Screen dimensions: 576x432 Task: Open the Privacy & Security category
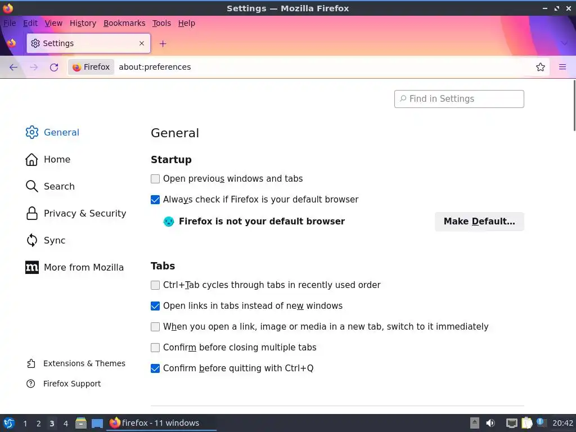click(x=76, y=213)
